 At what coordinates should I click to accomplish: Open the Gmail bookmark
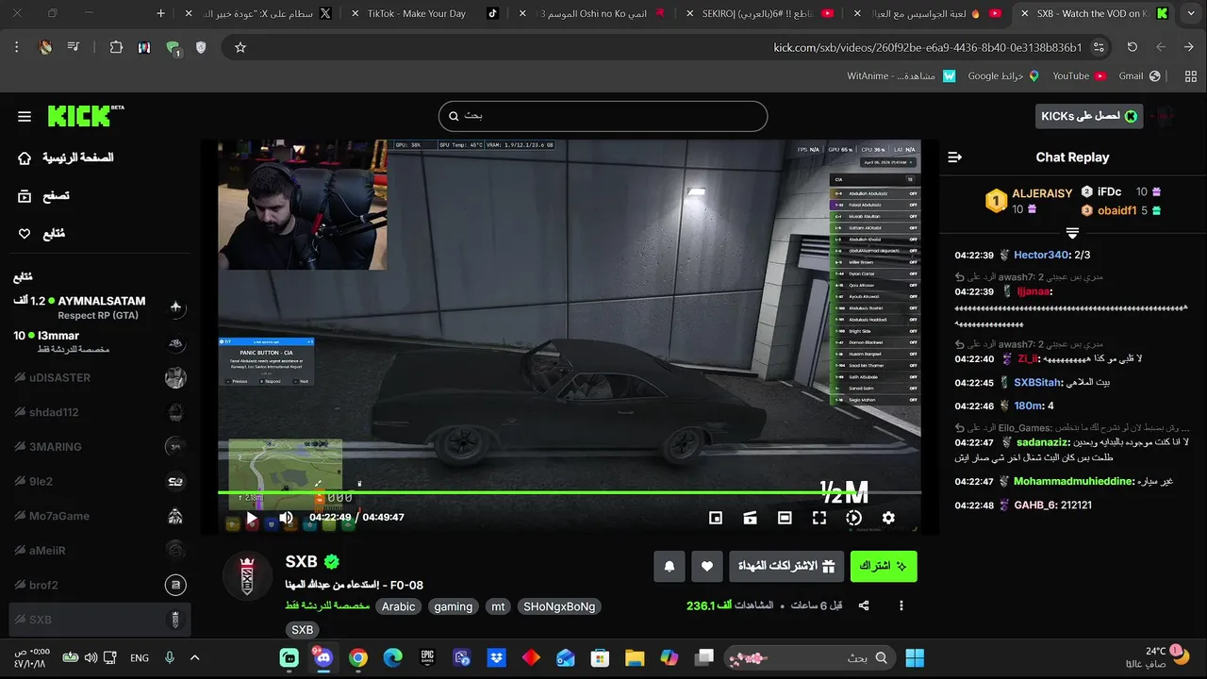pos(1139,75)
